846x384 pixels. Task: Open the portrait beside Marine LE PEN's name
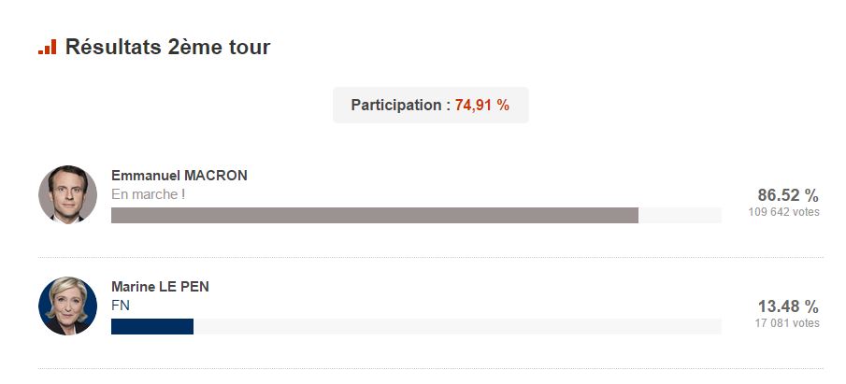tap(68, 306)
